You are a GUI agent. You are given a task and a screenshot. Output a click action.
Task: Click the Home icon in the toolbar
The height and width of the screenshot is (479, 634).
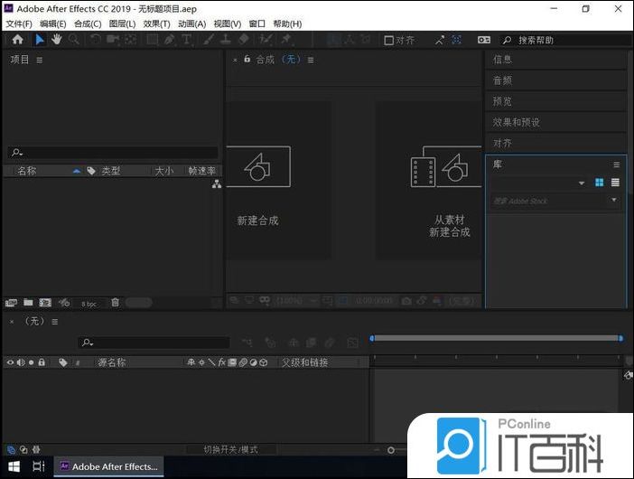click(17, 40)
